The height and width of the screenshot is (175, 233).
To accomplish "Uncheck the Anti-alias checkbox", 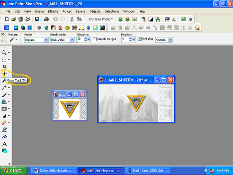I will click(x=140, y=39).
